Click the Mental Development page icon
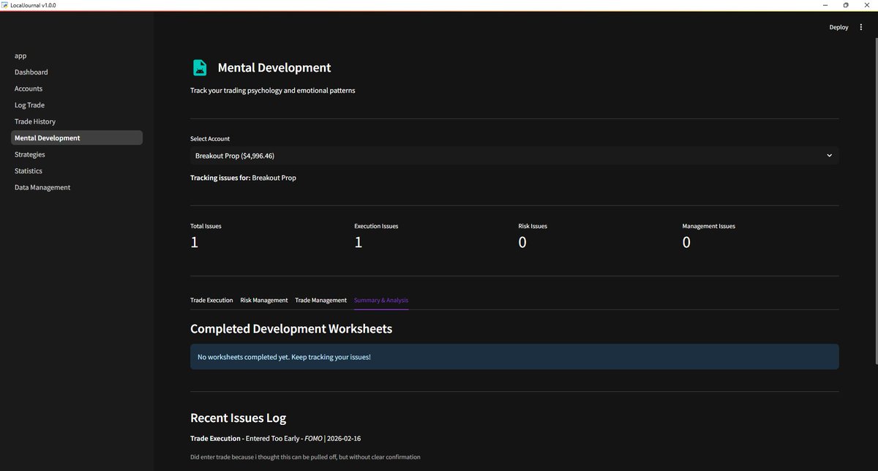 pyautogui.click(x=200, y=67)
